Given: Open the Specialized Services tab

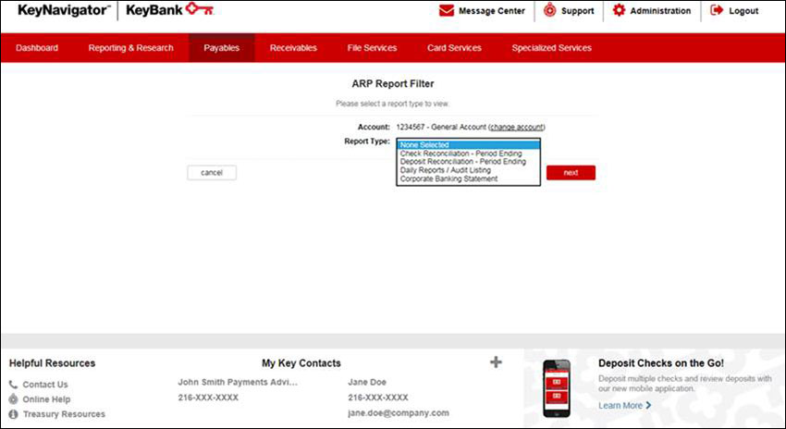Looking at the screenshot, I should coord(551,48).
